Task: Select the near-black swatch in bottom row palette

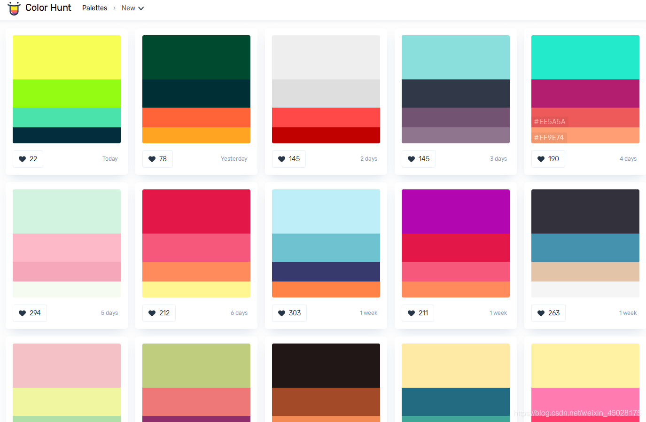Action: tap(326, 366)
